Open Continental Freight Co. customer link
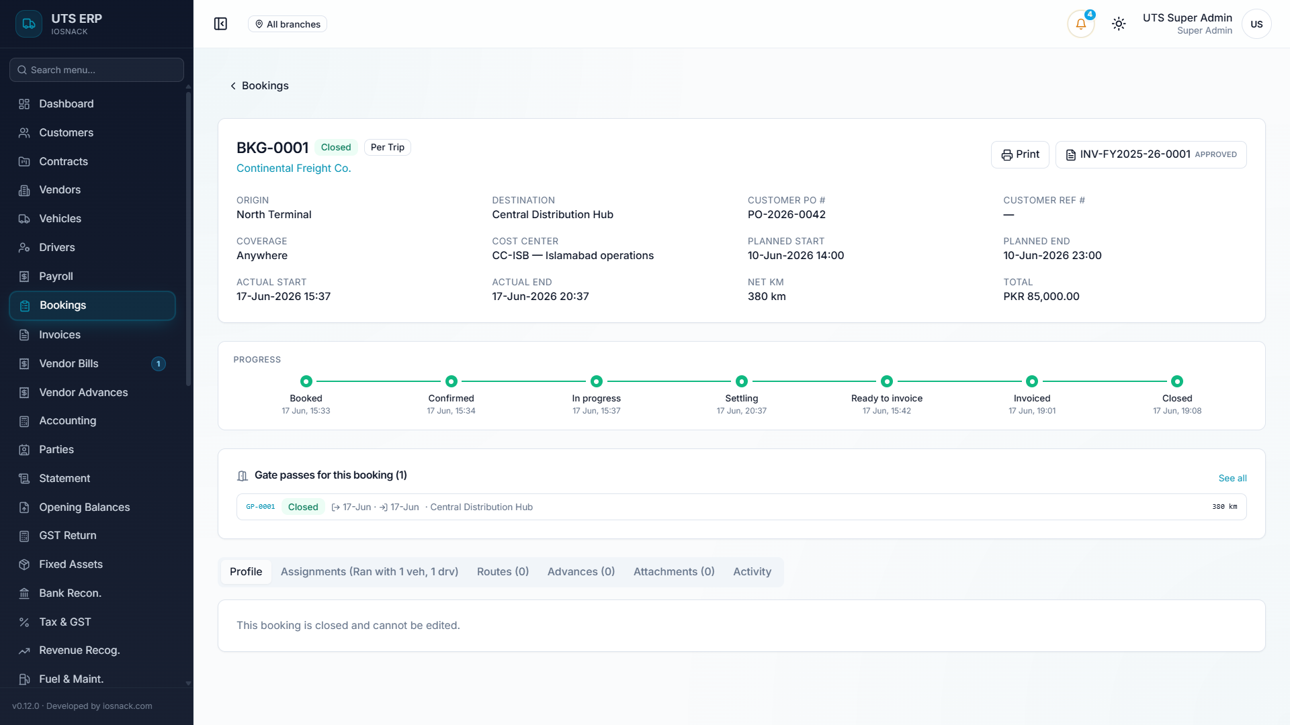This screenshot has height=725, width=1290. pos(294,168)
